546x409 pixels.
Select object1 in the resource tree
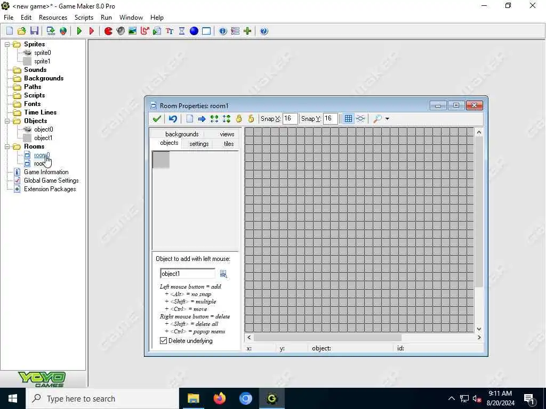pyautogui.click(x=43, y=138)
